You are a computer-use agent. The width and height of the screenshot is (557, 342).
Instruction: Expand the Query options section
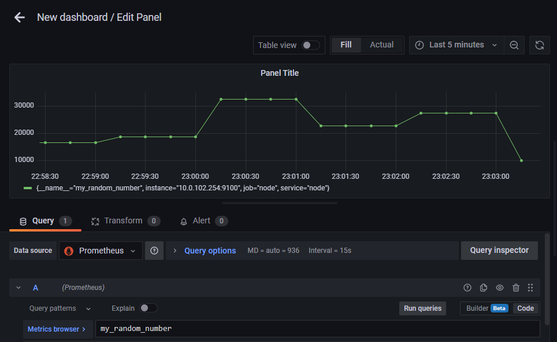(x=210, y=251)
